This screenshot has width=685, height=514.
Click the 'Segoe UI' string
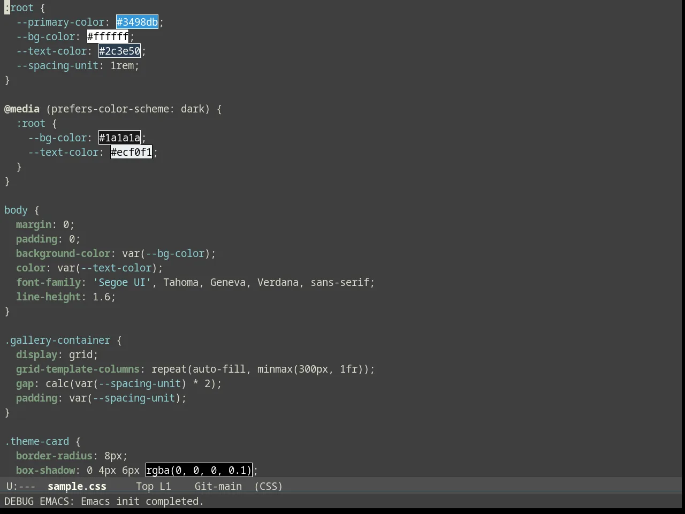(x=122, y=282)
